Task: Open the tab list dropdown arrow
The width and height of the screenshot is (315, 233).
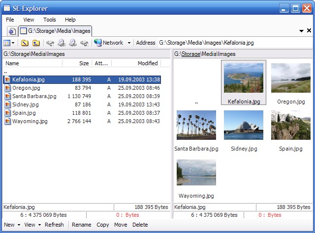Action: click(x=301, y=31)
